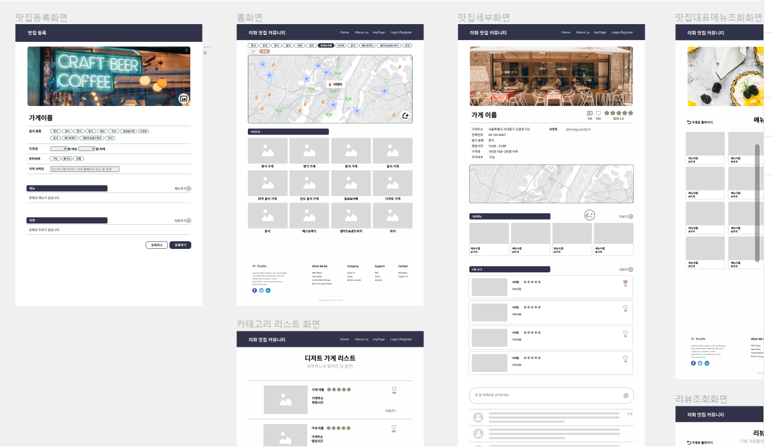The width and height of the screenshot is (773, 447).
Task: Select the 맛집세부화면 frame label
Action: 484,18
